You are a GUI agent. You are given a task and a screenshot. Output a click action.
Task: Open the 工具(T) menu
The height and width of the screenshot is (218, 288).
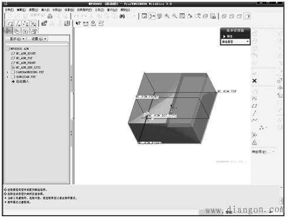(x=100, y=9)
